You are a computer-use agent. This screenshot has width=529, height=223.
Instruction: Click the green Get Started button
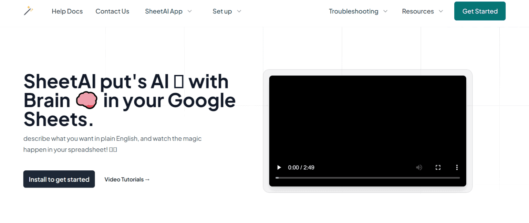tap(480, 11)
